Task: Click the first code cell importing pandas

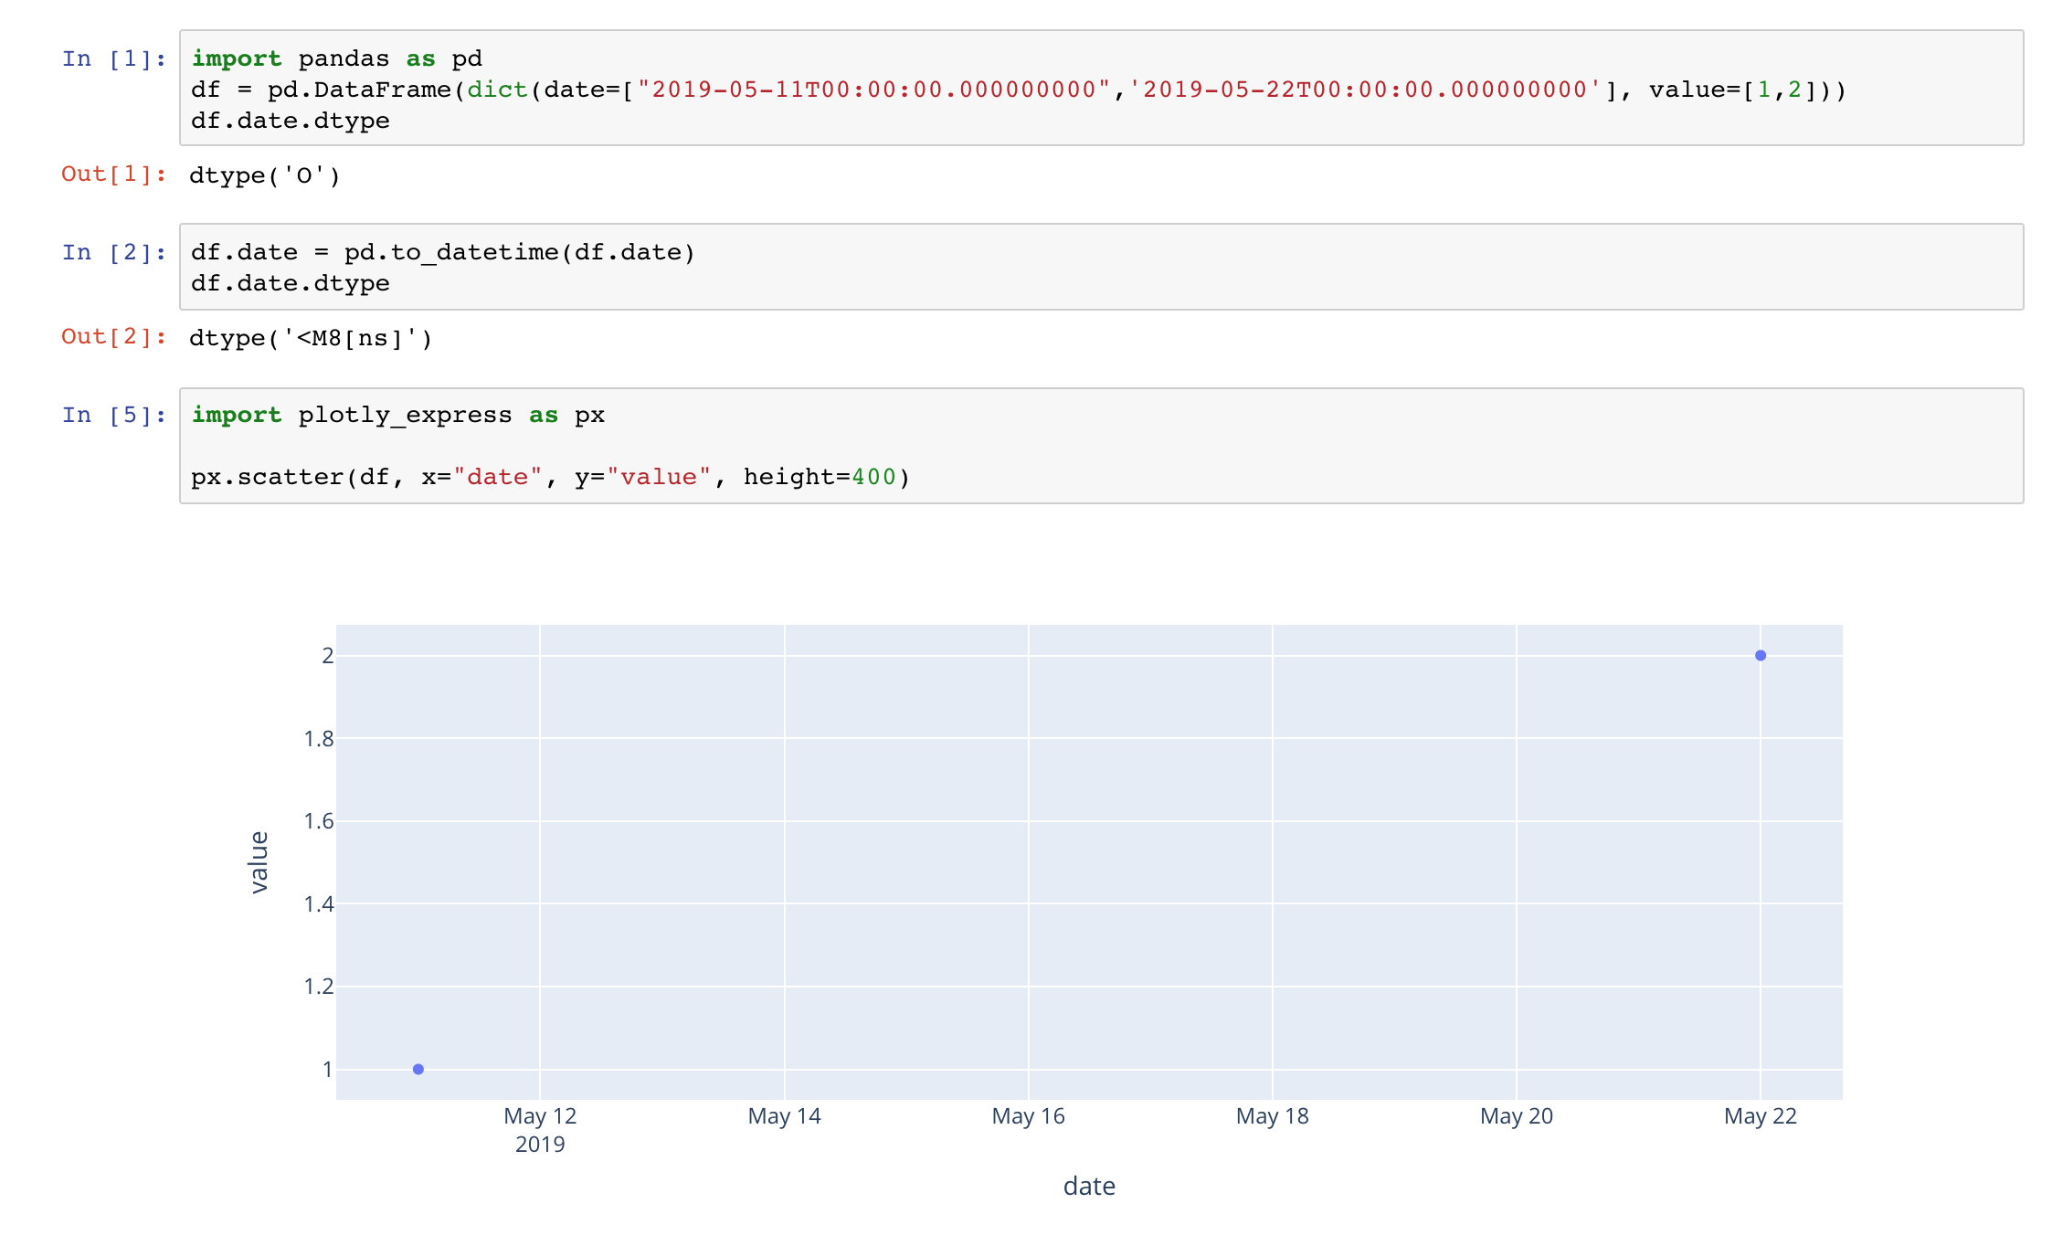Action: coord(1101,88)
